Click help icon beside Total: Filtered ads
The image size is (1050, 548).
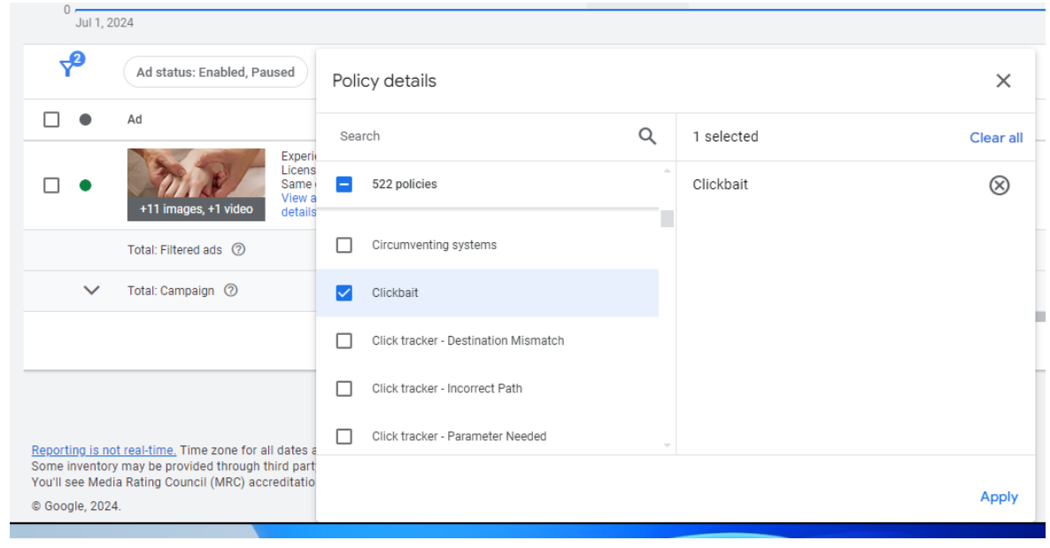tap(238, 250)
